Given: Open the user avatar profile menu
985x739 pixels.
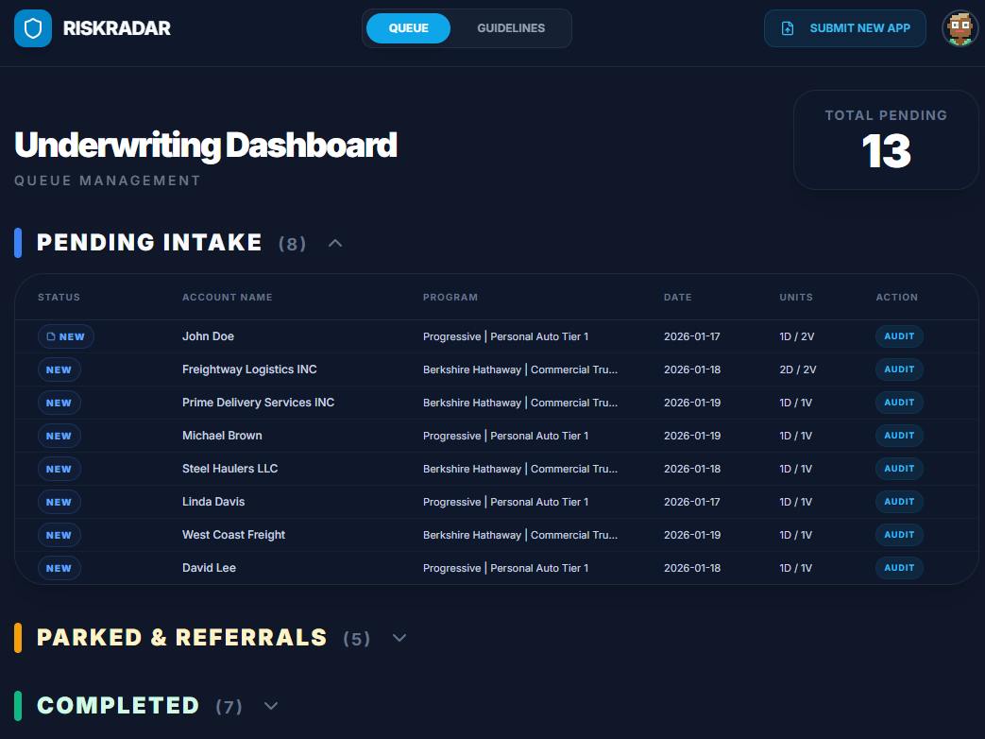Looking at the screenshot, I should pos(960,28).
